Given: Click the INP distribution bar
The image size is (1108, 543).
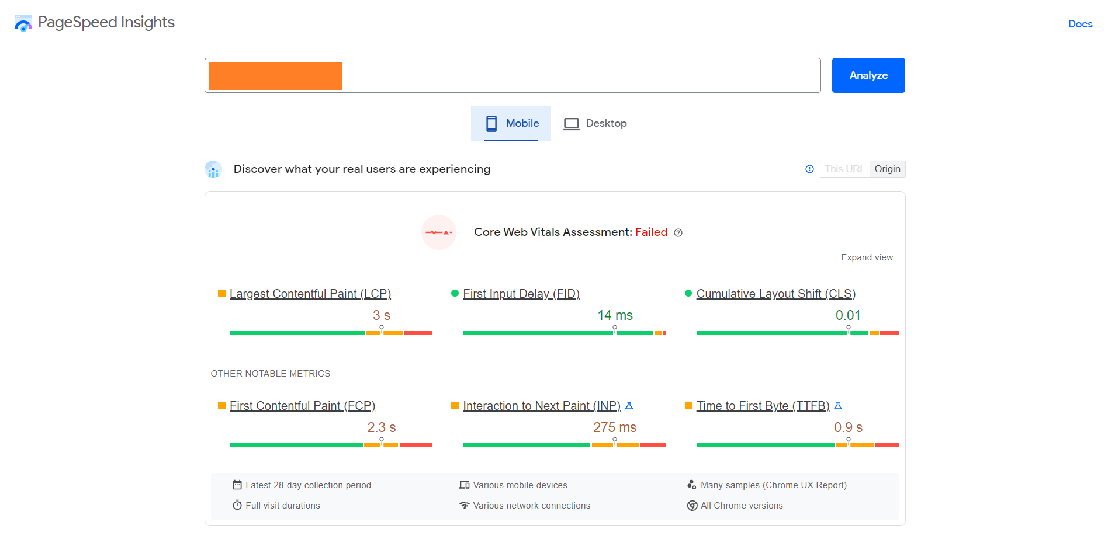Looking at the screenshot, I should (x=564, y=445).
